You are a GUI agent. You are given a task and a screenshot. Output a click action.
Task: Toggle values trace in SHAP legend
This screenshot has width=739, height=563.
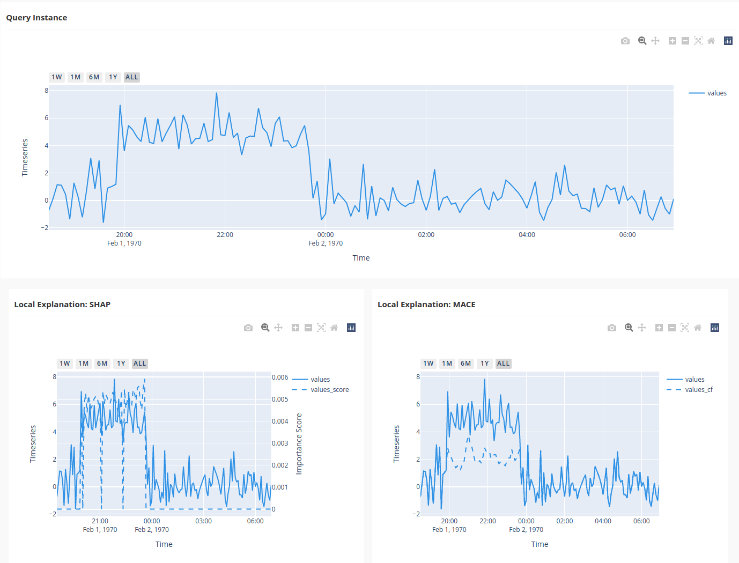[x=312, y=380]
